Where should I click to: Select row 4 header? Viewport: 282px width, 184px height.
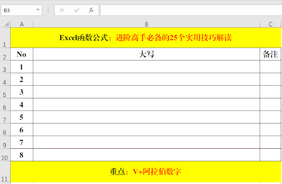pyautogui.click(x=5, y=79)
